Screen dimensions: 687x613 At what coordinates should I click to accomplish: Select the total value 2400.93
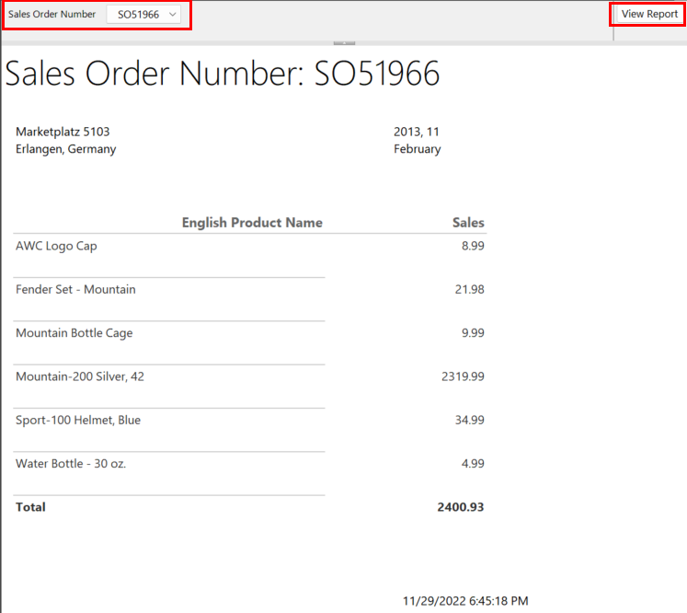click(461, 507)
